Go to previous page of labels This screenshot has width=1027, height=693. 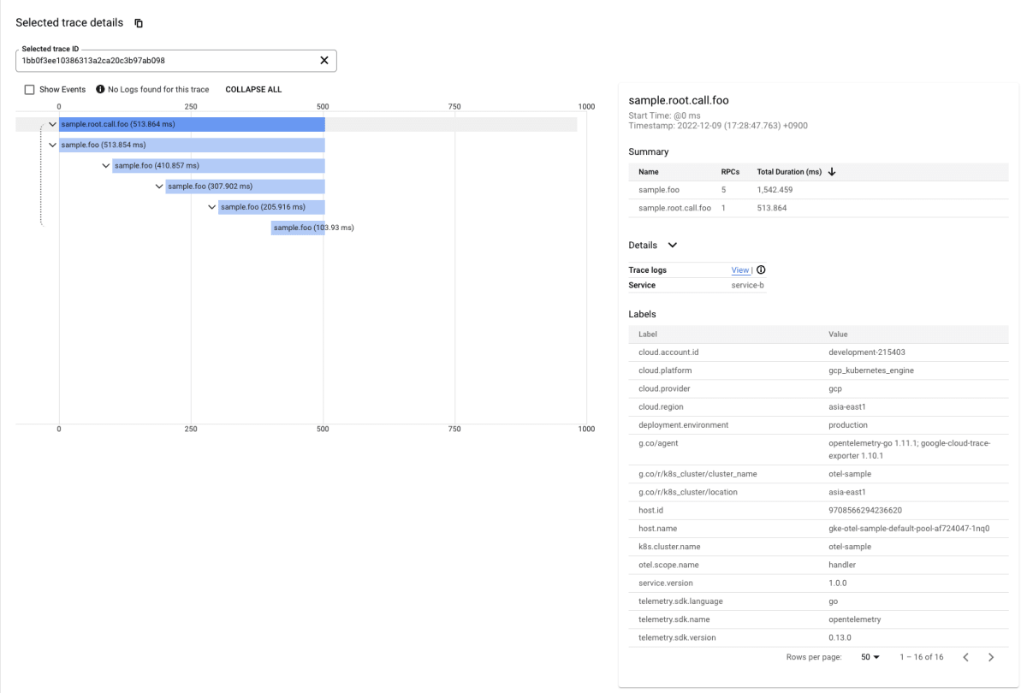pyautogui.click(x=966, y=657)
